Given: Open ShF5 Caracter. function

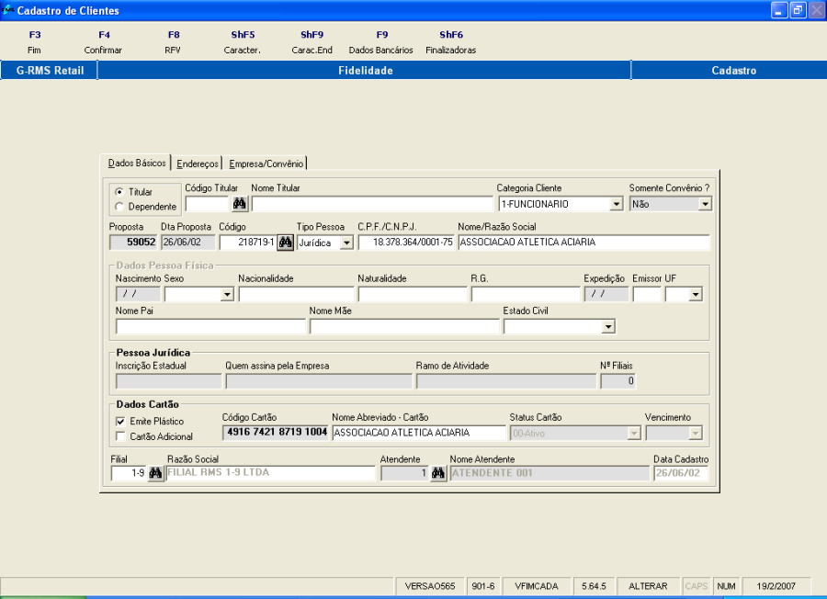Looking at the screenshot, I should 243,42.
